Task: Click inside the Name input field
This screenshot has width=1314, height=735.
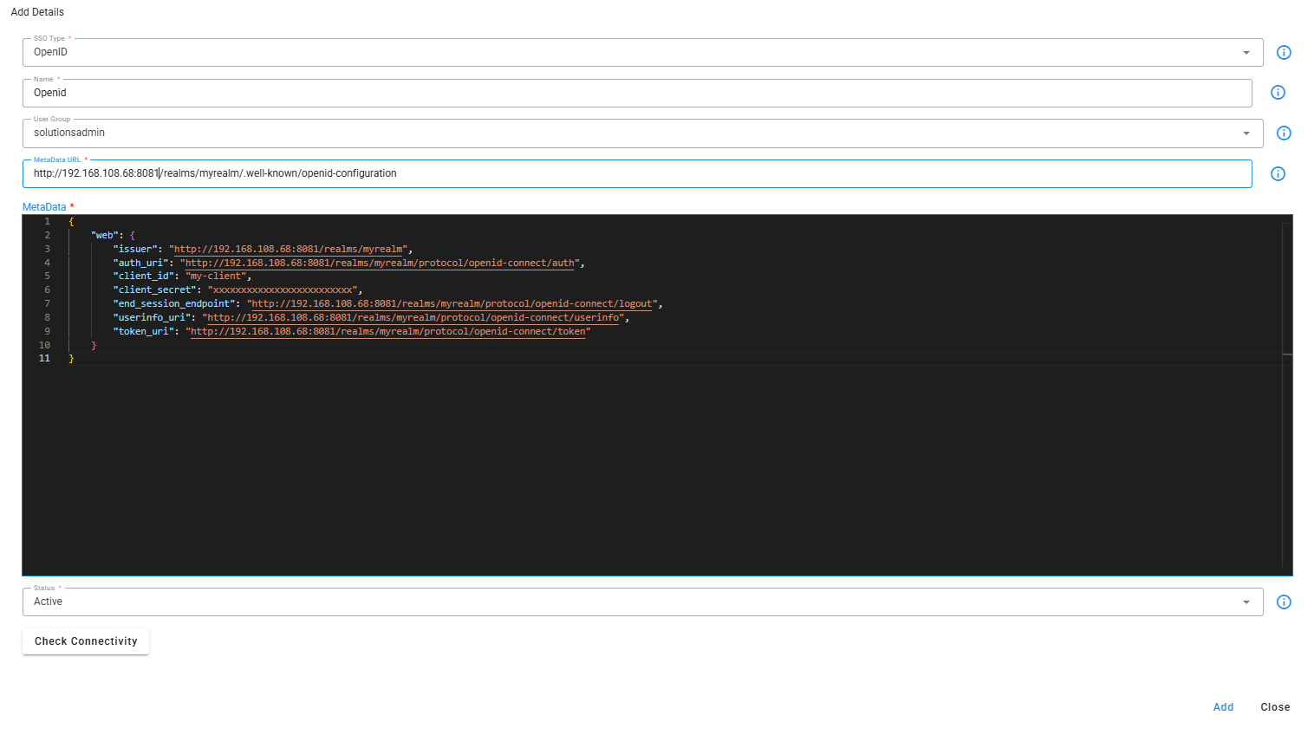Action: pos(347,93)
